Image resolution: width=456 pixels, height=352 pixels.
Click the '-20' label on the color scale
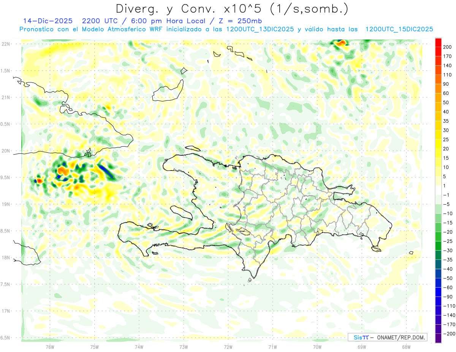tap(448, 232)
